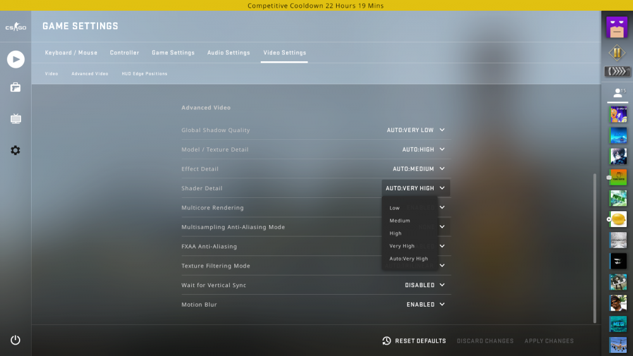Open the Watch TV icon
Image resolution: width=633 pixels, height=356 pixels.
(x=15, y=119)
